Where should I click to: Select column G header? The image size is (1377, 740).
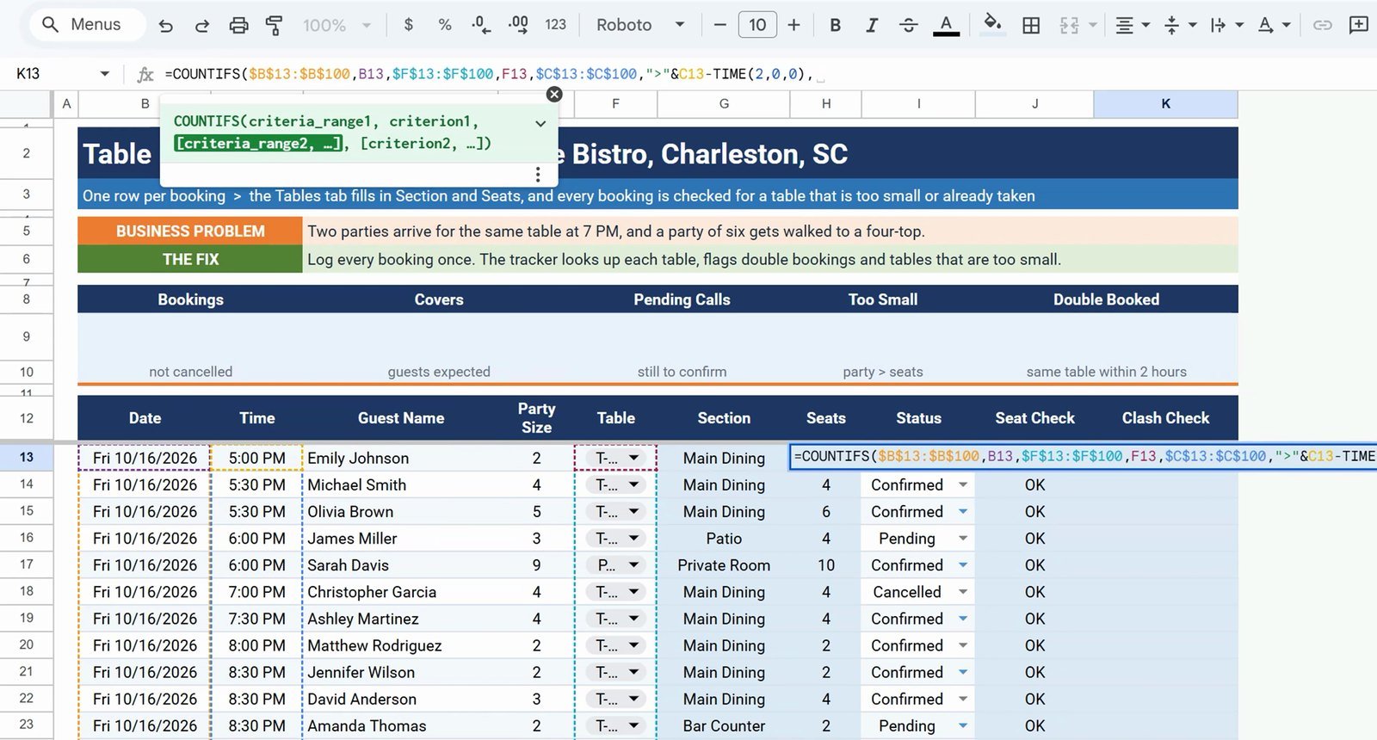point(724,104)
